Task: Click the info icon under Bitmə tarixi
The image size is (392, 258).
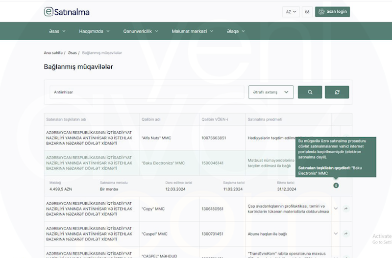Action: point(336,185)
